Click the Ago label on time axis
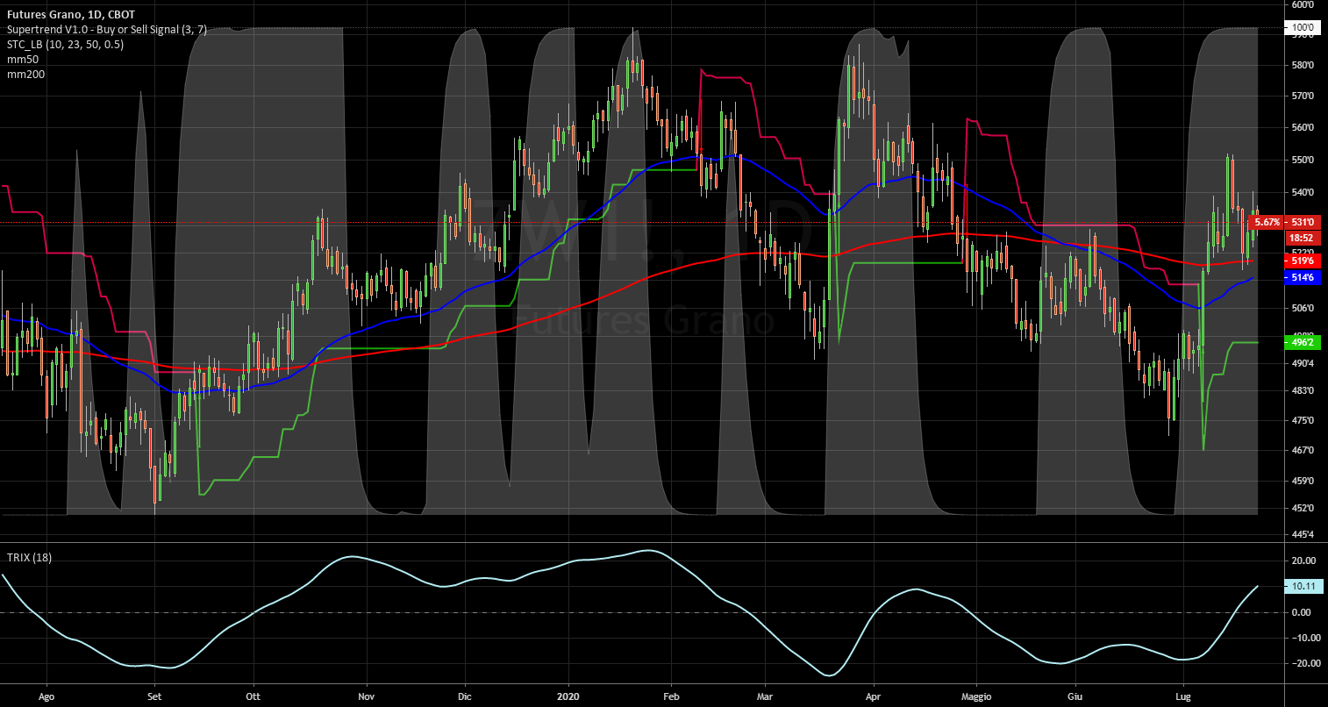This screenshot has height=707, width=1328. pyautogui.click(x=47, y=697)
